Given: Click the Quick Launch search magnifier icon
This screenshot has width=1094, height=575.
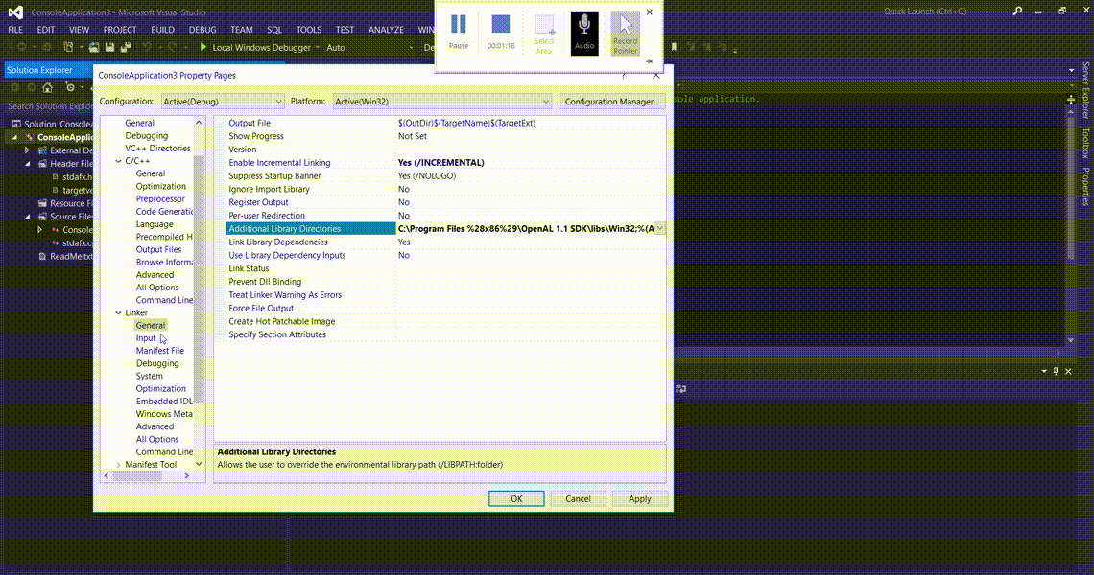Looking at the screenshot, I should 1017,11.
